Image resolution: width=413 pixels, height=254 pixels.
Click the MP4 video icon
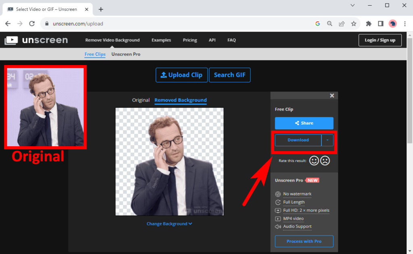278,218
